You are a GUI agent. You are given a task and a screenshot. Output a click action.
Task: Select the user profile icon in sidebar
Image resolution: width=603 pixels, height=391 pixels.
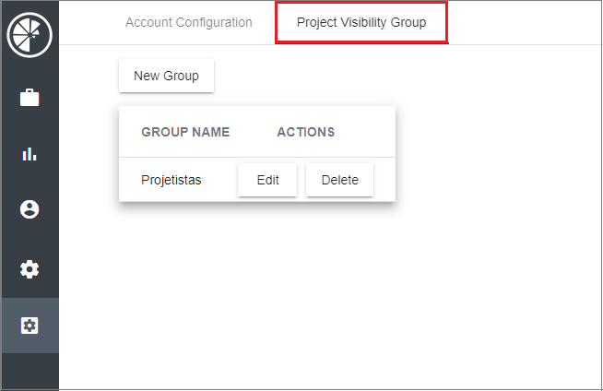click(x=30, y=209)
